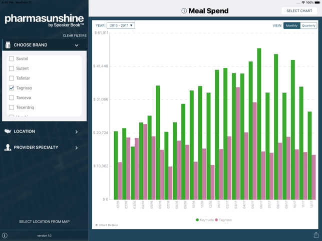Expand the Provider Specialty chevron
The image size is (322, 241).
[x=77, y=147]
